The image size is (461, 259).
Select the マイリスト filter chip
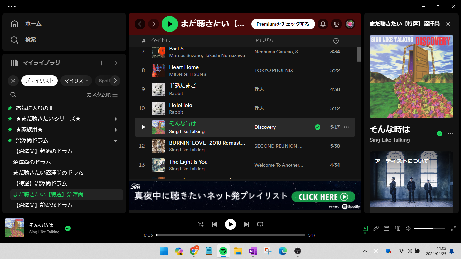click(76, 81)
